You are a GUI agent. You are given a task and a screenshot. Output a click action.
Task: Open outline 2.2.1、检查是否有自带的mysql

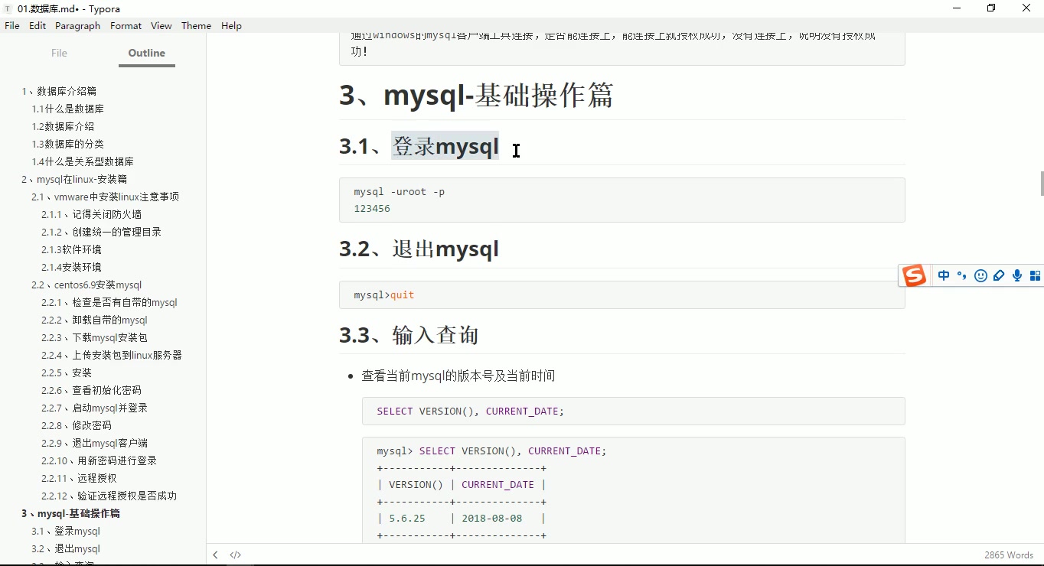point(109,302)
